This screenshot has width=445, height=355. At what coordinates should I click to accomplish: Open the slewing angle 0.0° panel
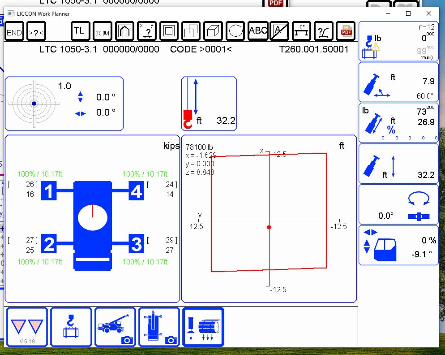click(x=399, y=204)
